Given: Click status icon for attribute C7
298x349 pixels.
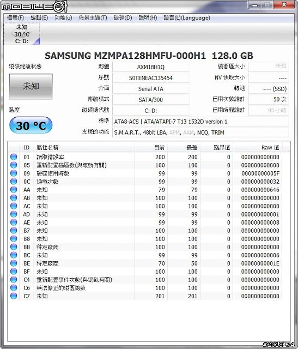Looking at the screenshot, I should pos(14,296).
